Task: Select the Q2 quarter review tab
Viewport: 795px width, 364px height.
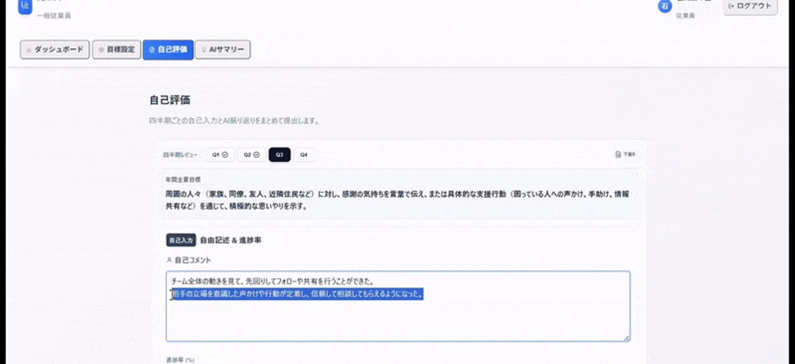Action: 252,155
